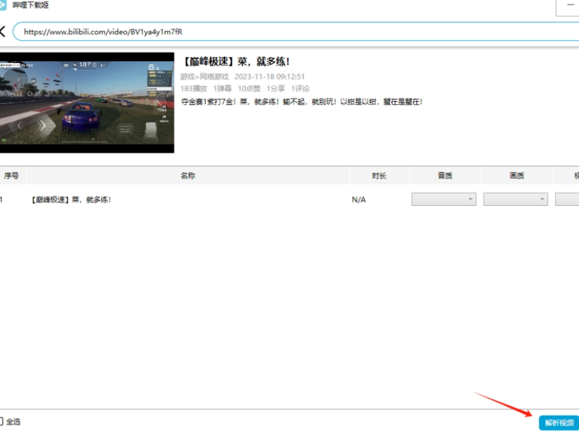Click the 解析视频 button
Screen dimensions: 579x434
(559, 423)
